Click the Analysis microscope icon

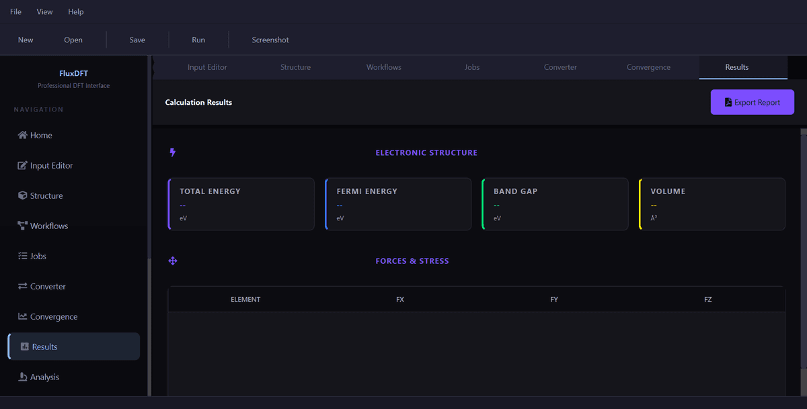tap(22, 377)
